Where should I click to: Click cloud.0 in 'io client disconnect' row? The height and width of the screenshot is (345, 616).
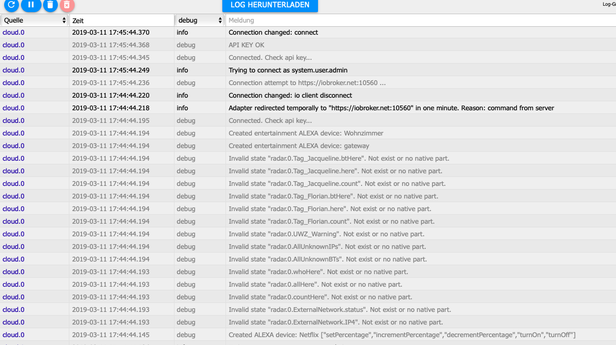13,96
